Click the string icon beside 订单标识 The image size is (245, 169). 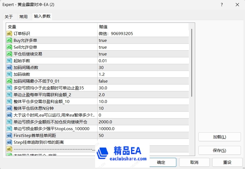point(9,34)
